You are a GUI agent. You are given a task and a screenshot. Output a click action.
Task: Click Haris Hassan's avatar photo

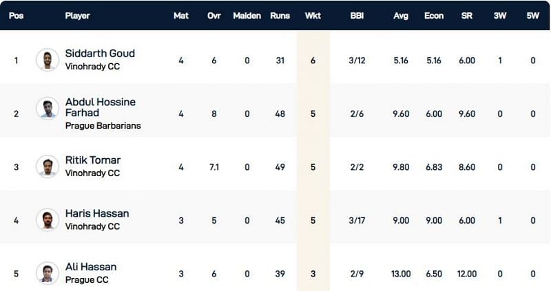(48, 219)
